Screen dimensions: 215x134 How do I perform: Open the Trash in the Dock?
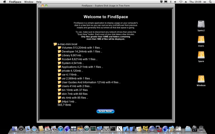point(201,129)
